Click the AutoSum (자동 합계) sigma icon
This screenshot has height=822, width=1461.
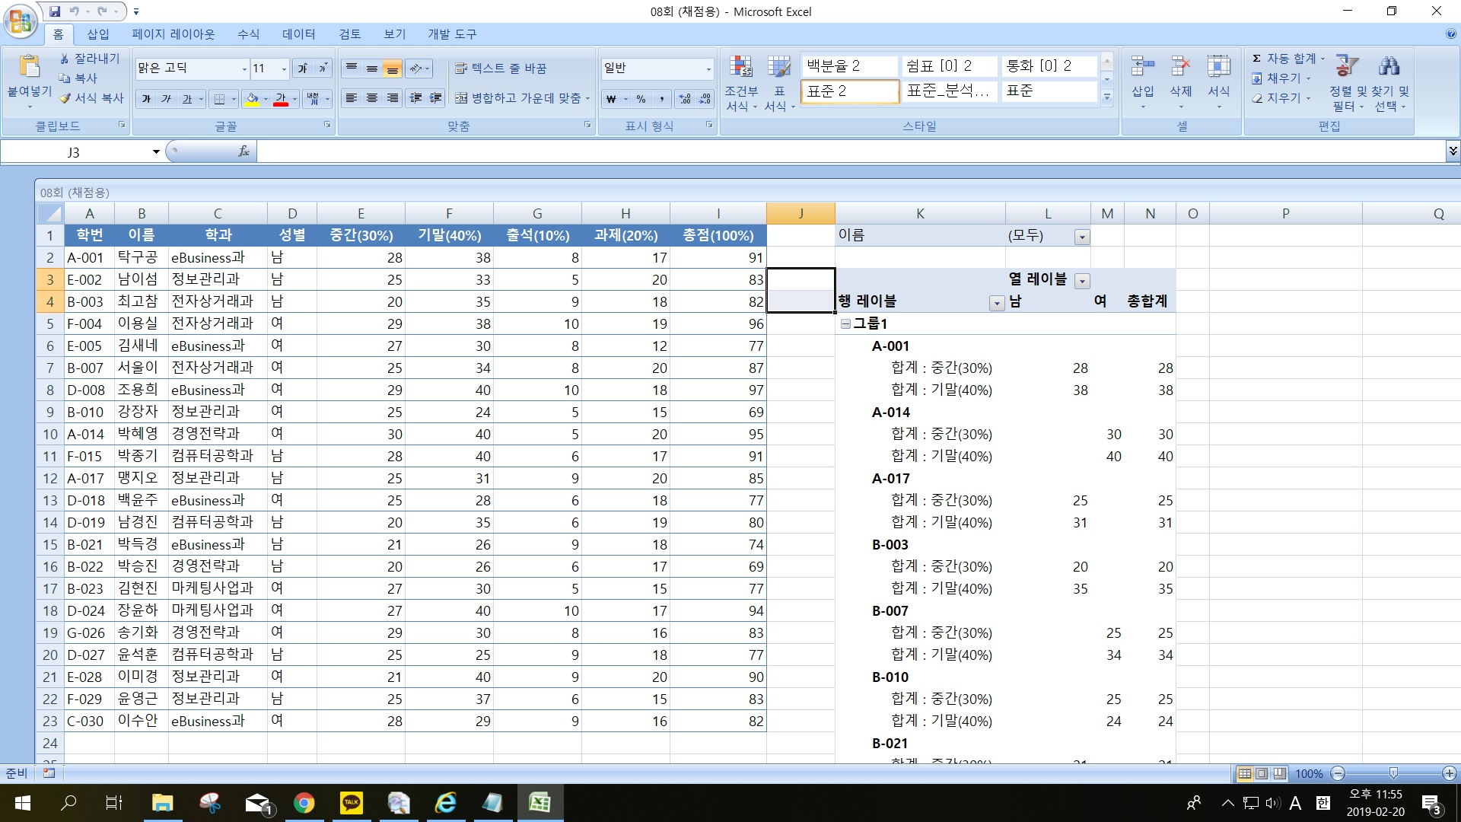pos(1257,59)
